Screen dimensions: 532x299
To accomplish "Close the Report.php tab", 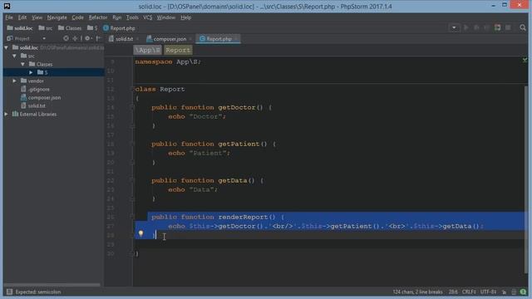I will pyautogui.click(x=236, y=39).
